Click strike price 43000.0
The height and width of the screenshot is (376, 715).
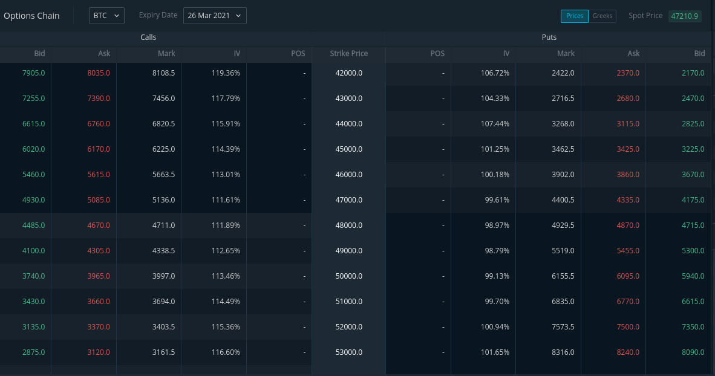[349, 99]
